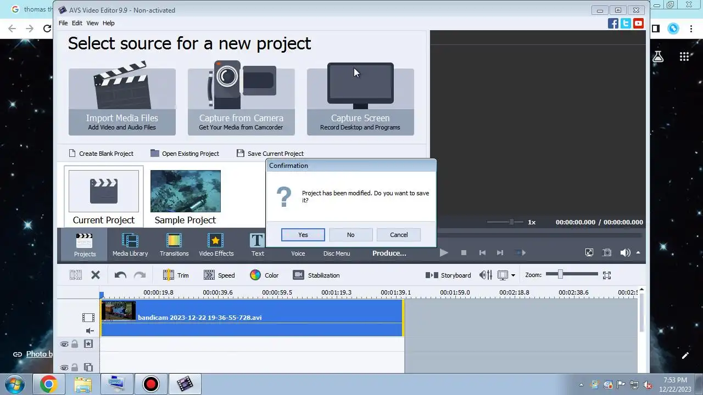
Task: Open the timeline display dropdown arrow
Action: [513, 275]
